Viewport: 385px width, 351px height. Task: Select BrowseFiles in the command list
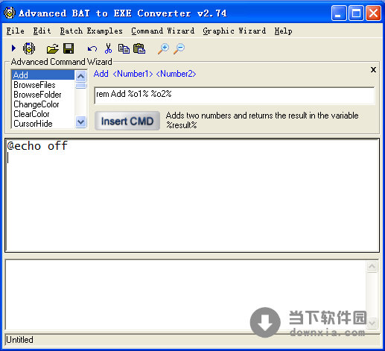pos(43,85)
